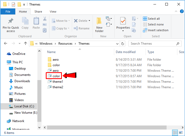185x136 pixels.
Task: Select Local Disk (C:) in navigation pane
Action: pos(19,106)
